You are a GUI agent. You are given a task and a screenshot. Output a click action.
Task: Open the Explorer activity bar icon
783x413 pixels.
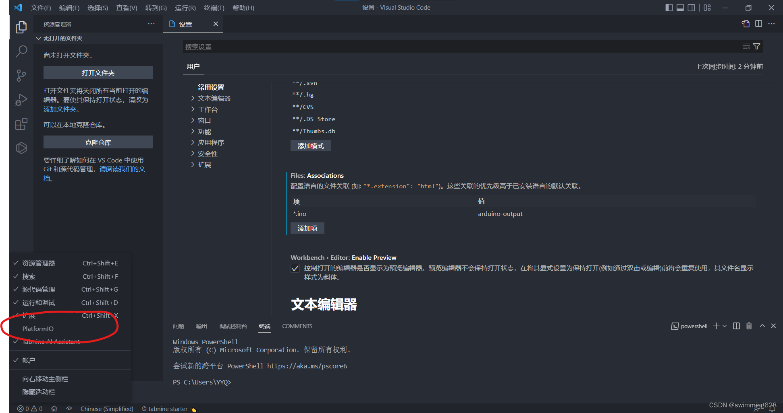pyautogui.click(x=21, y=27)
